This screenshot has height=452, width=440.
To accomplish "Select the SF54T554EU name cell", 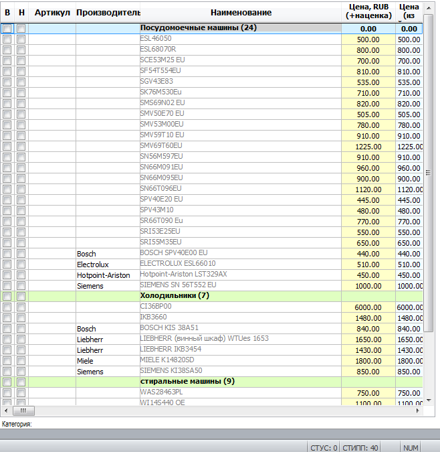I will 241,71.
